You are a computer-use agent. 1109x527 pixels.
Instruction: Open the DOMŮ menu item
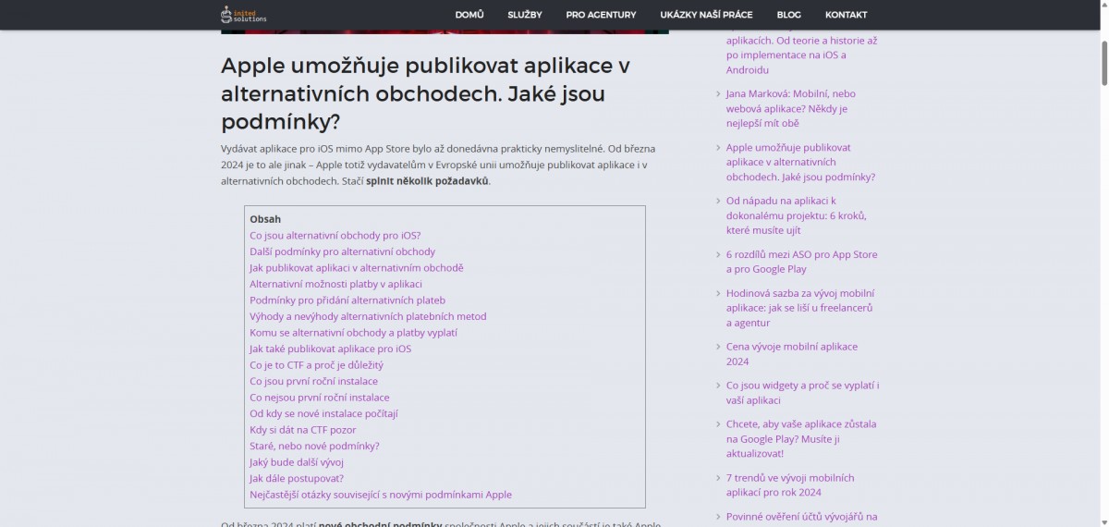[469, 15]
